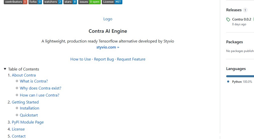Click the License MIT badge
This screenshot has width=254, height=139.
pyautogui.click(x=112, y=2)
